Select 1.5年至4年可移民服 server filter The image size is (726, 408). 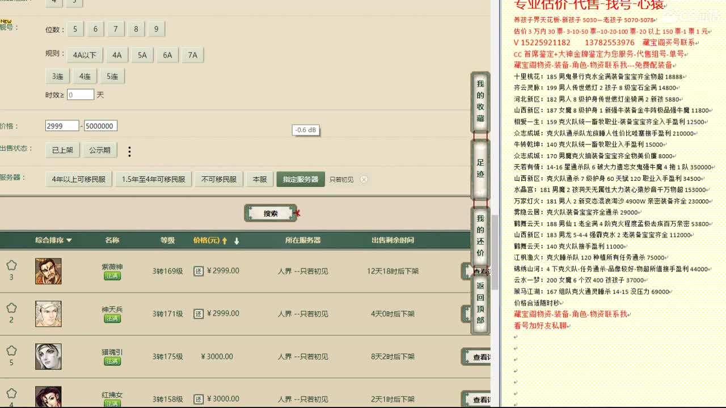pos(154,179)
